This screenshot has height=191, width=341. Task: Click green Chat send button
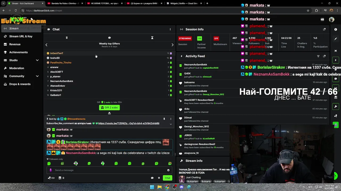[x=167, y=178]
